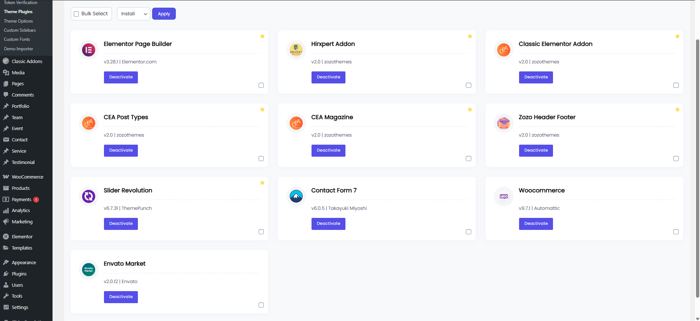
Task: Click the Classic Elementor Addon logo
Action: [x=504, y=50]
